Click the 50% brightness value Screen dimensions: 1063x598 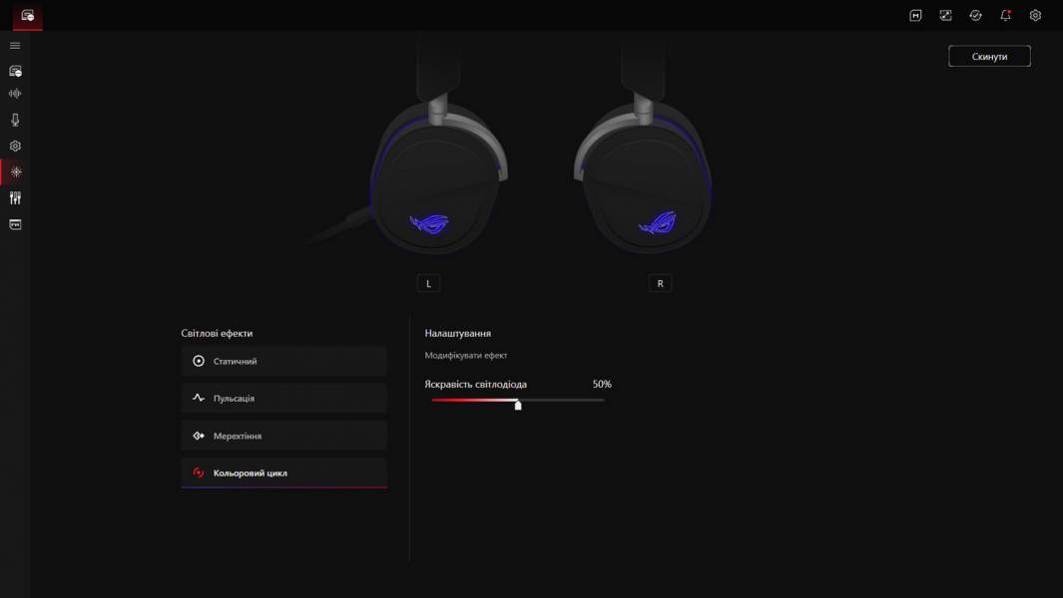pyautogui.click(x=602, y=384)
